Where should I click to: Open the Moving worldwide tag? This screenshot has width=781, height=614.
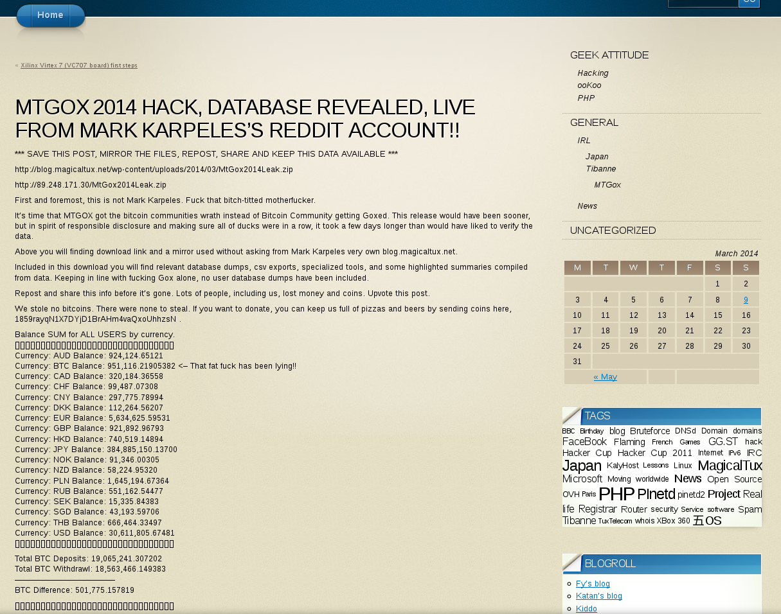(638, 479)
